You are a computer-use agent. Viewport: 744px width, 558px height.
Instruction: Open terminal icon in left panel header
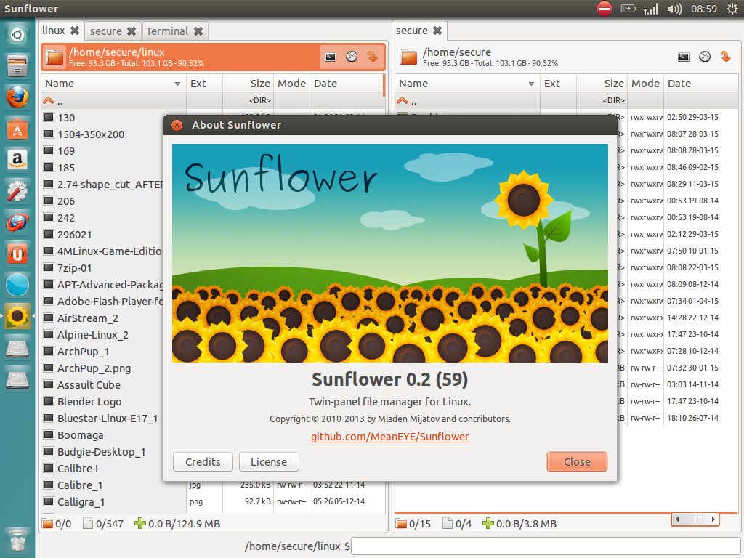click(331, 57)
